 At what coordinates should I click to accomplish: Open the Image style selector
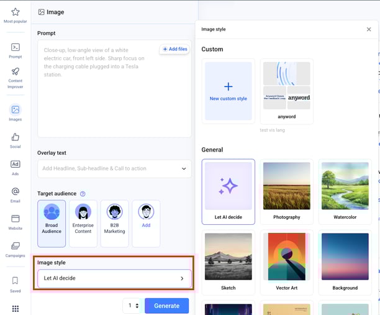click(x=114, y=278)
